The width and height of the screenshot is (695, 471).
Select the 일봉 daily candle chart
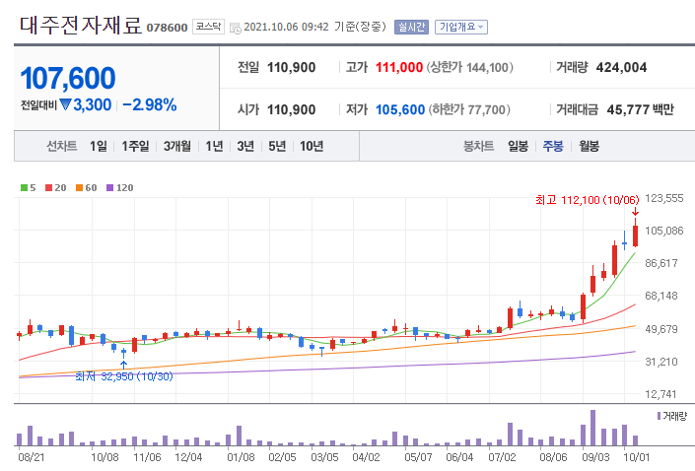519,146
